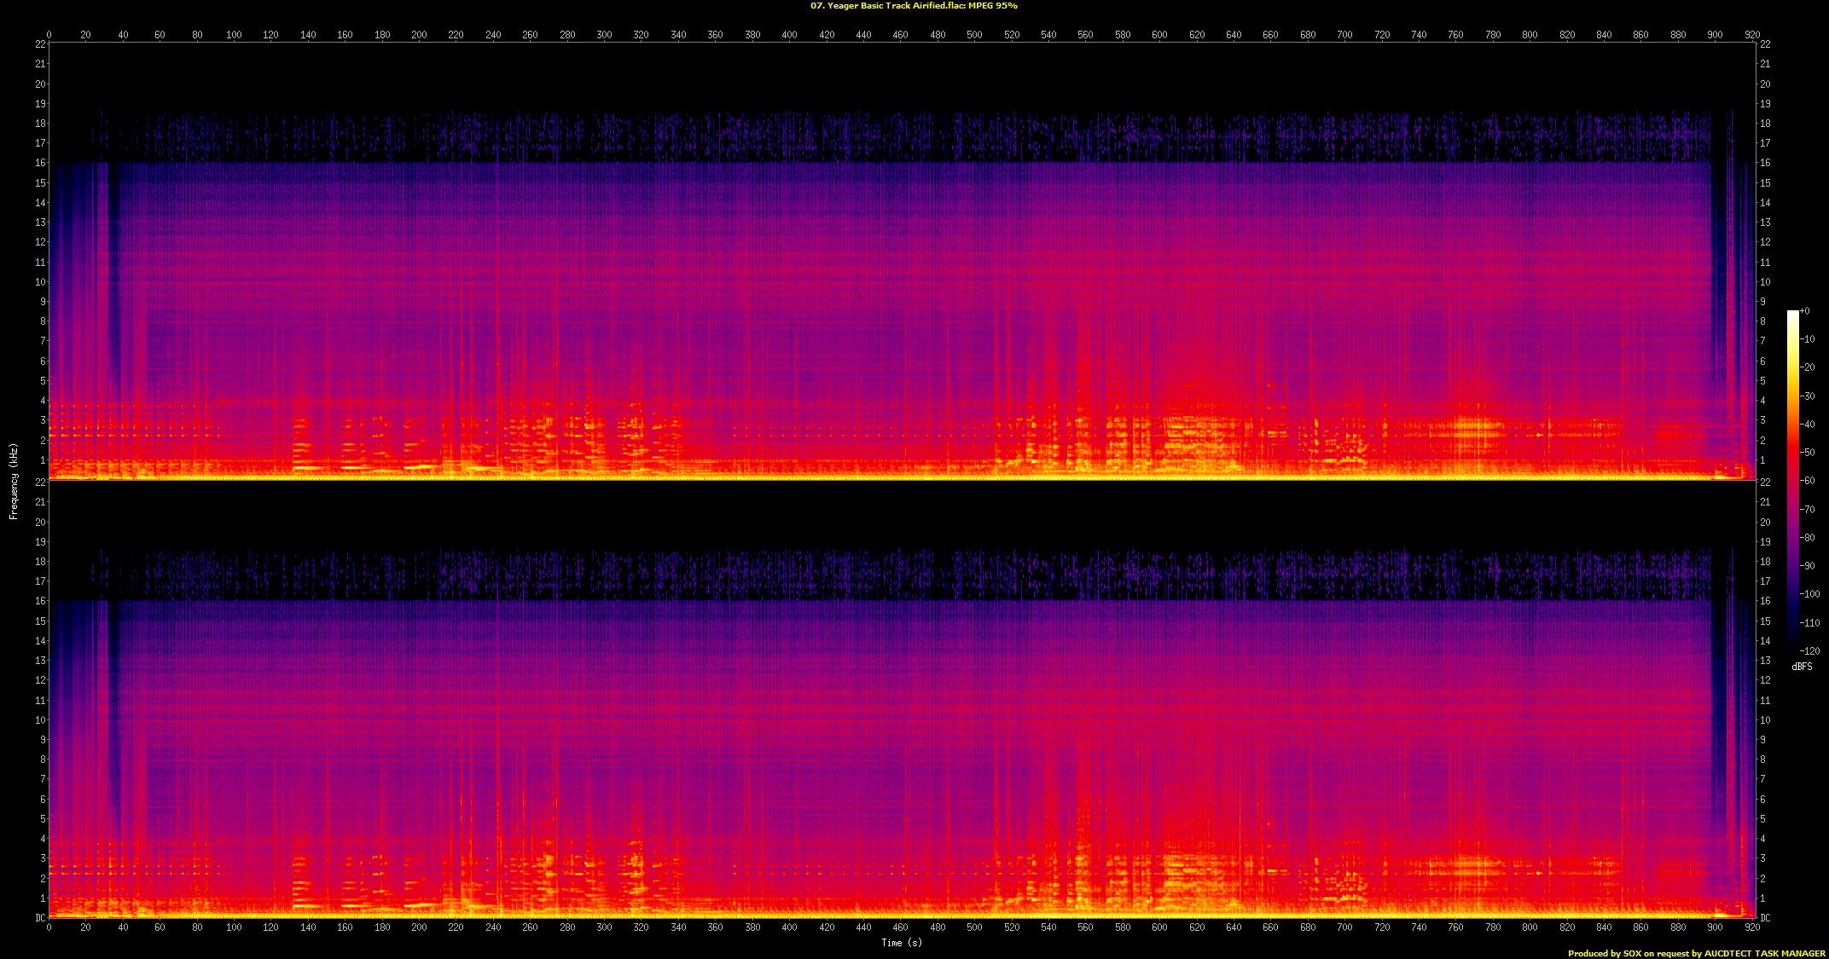Click the 500 mark on top time axis
Screen dimensions: 1829x959
click(974, 35)
